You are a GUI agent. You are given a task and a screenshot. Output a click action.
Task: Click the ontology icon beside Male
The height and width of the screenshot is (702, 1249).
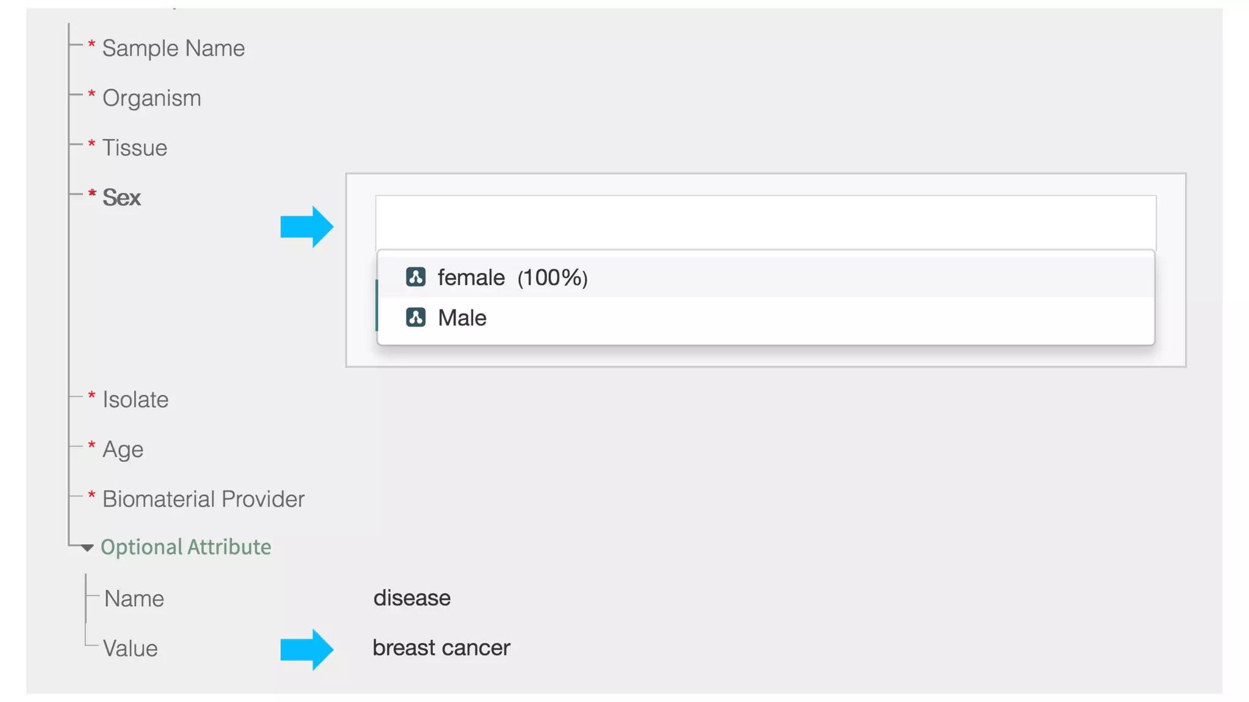(415, 317)
